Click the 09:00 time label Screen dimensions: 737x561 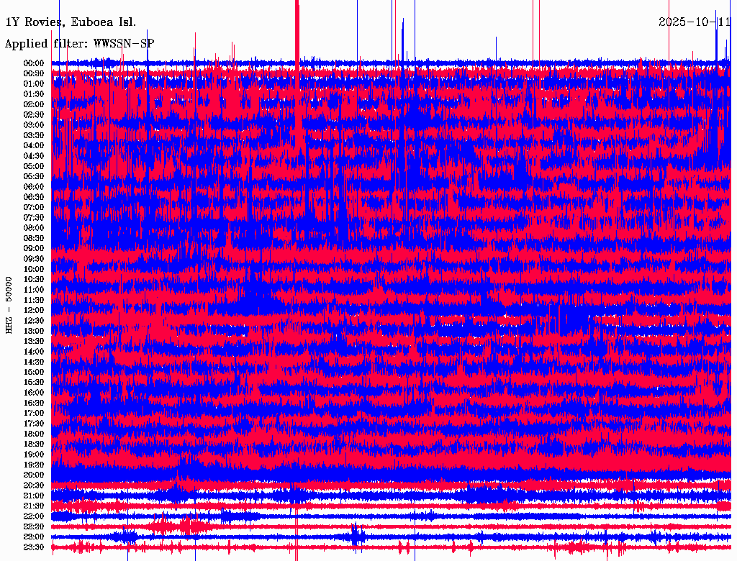(x=34, y=249)
